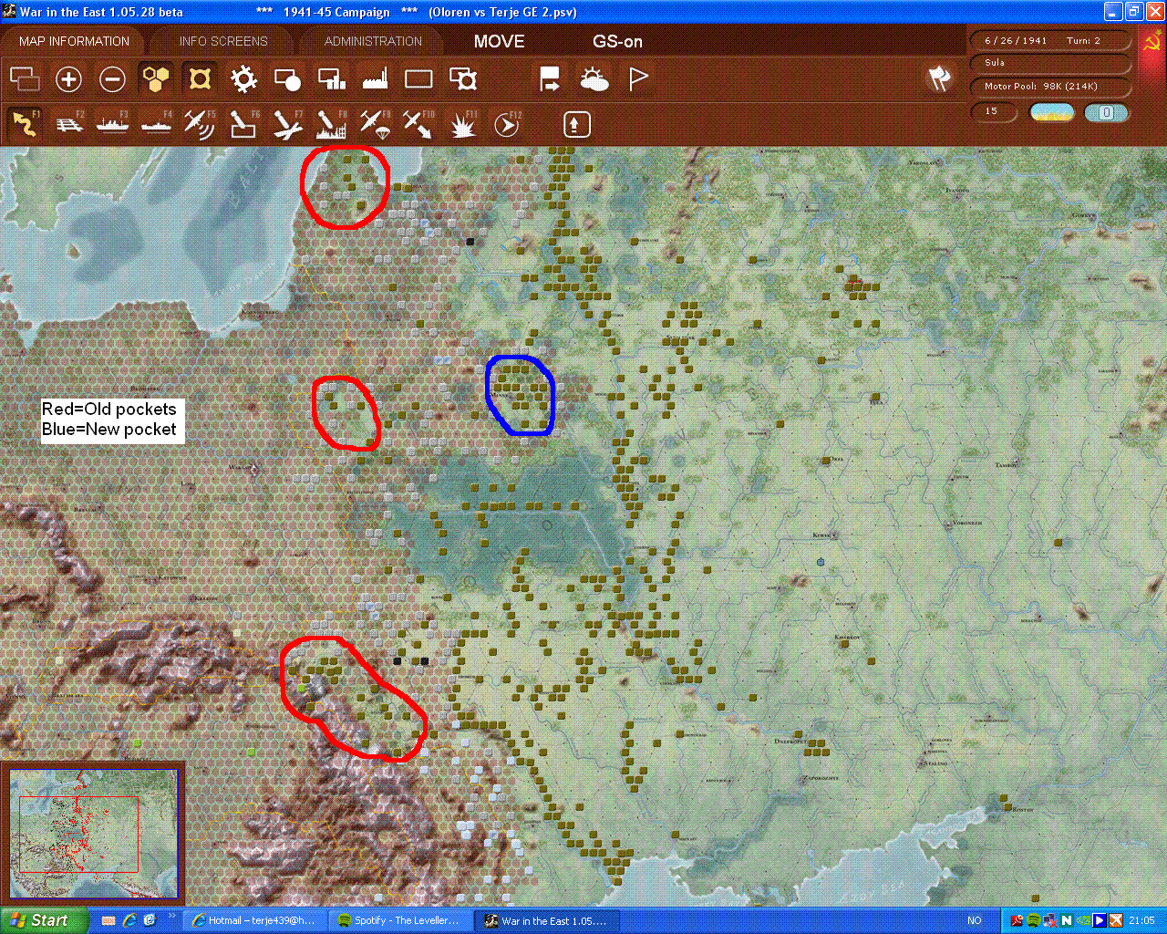Click the number 15 field
1167x934 pixels.
(994, 112)
